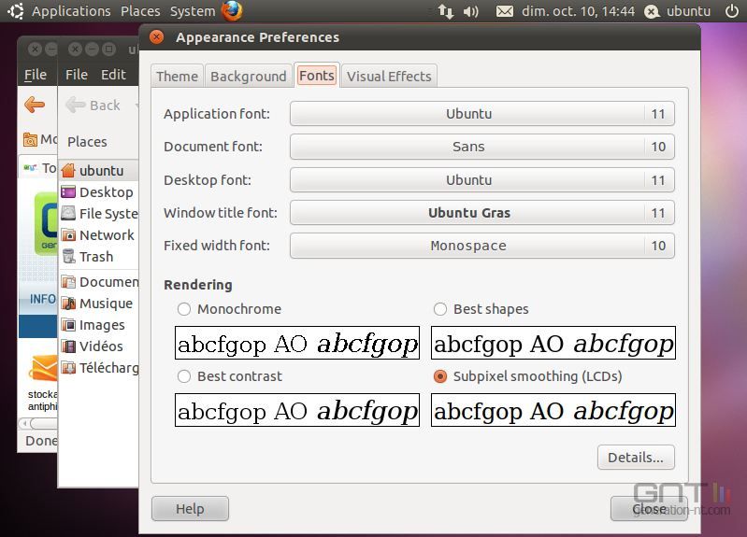Open Network in the Places sidebar

point(98,235)
